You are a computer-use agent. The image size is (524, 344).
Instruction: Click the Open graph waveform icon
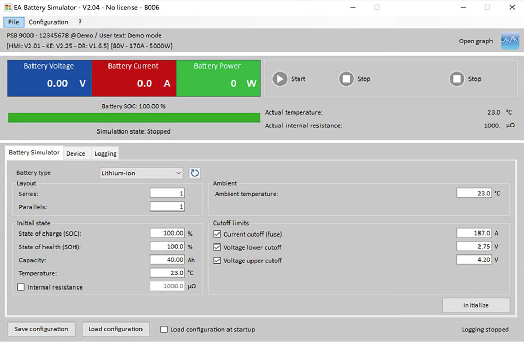pyautogui.click(x=510, y=41)
